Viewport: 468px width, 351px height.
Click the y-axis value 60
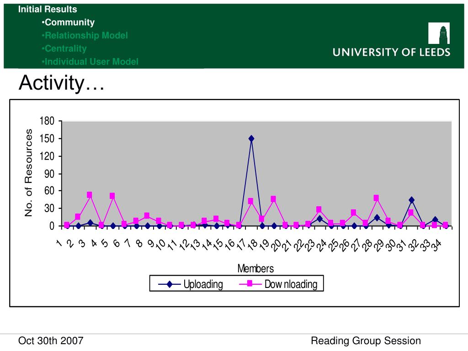(x=49, y=191)
